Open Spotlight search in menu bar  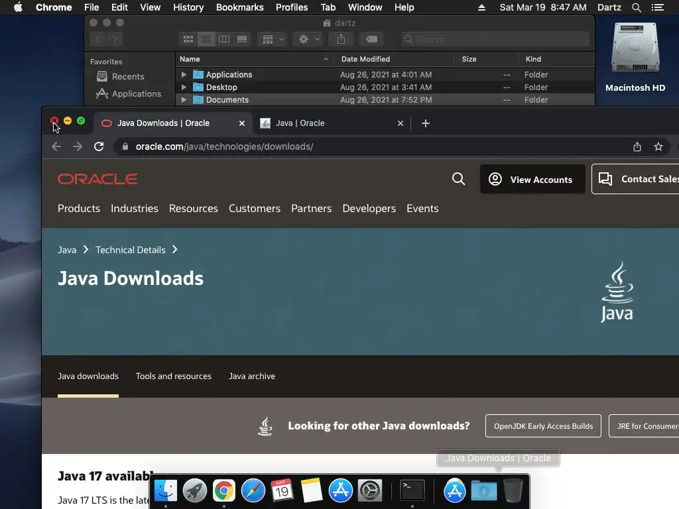coord(636,7)
